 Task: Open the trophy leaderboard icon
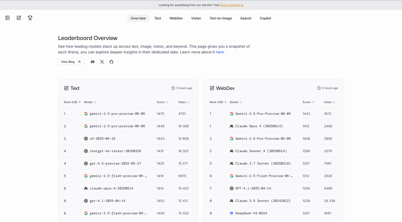click(30, 18)
